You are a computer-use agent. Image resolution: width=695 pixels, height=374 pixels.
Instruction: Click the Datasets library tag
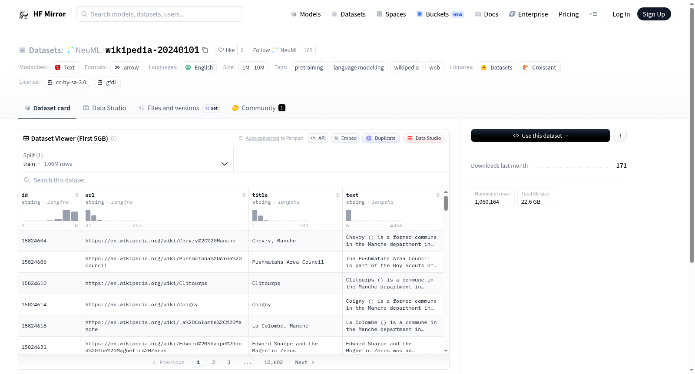496,67
